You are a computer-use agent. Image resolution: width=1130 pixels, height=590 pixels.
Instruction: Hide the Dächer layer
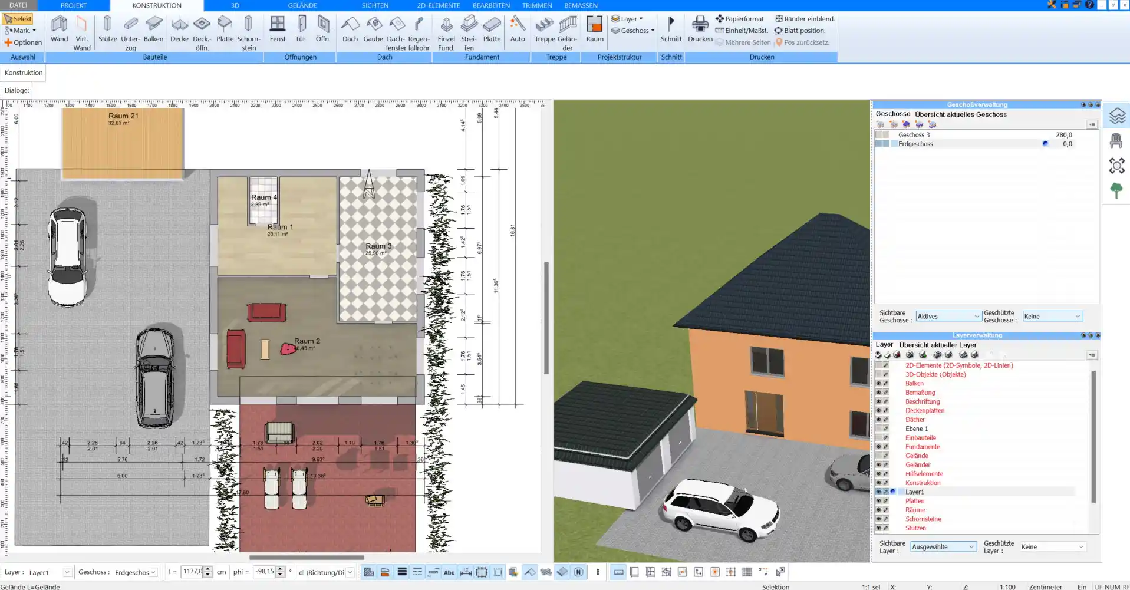[878, 420]
